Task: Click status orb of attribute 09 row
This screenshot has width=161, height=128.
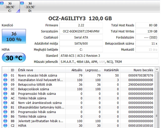Action: click(5, 85)
